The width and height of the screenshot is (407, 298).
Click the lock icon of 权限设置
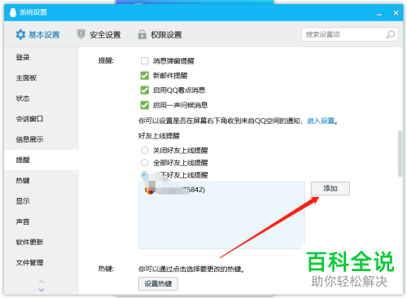tap(142, 34)
